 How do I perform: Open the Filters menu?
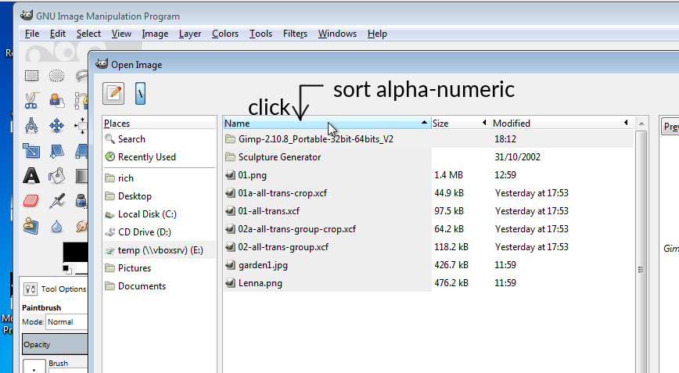pyautogui.click(x=295, y=34)
